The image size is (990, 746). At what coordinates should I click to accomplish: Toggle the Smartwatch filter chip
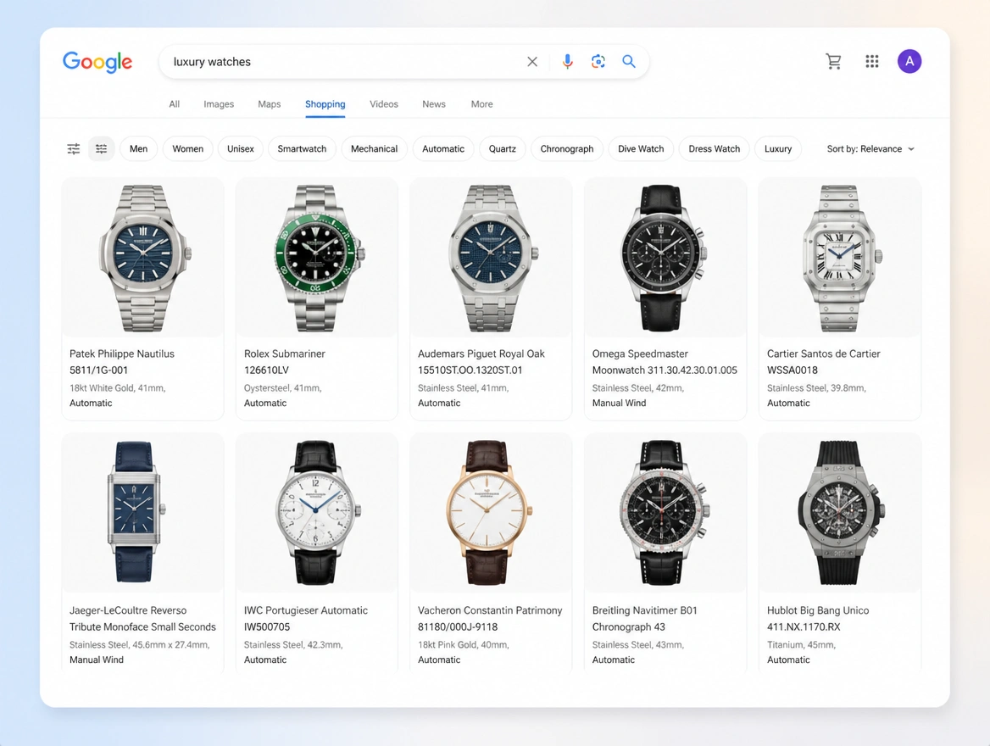point(302,149)
